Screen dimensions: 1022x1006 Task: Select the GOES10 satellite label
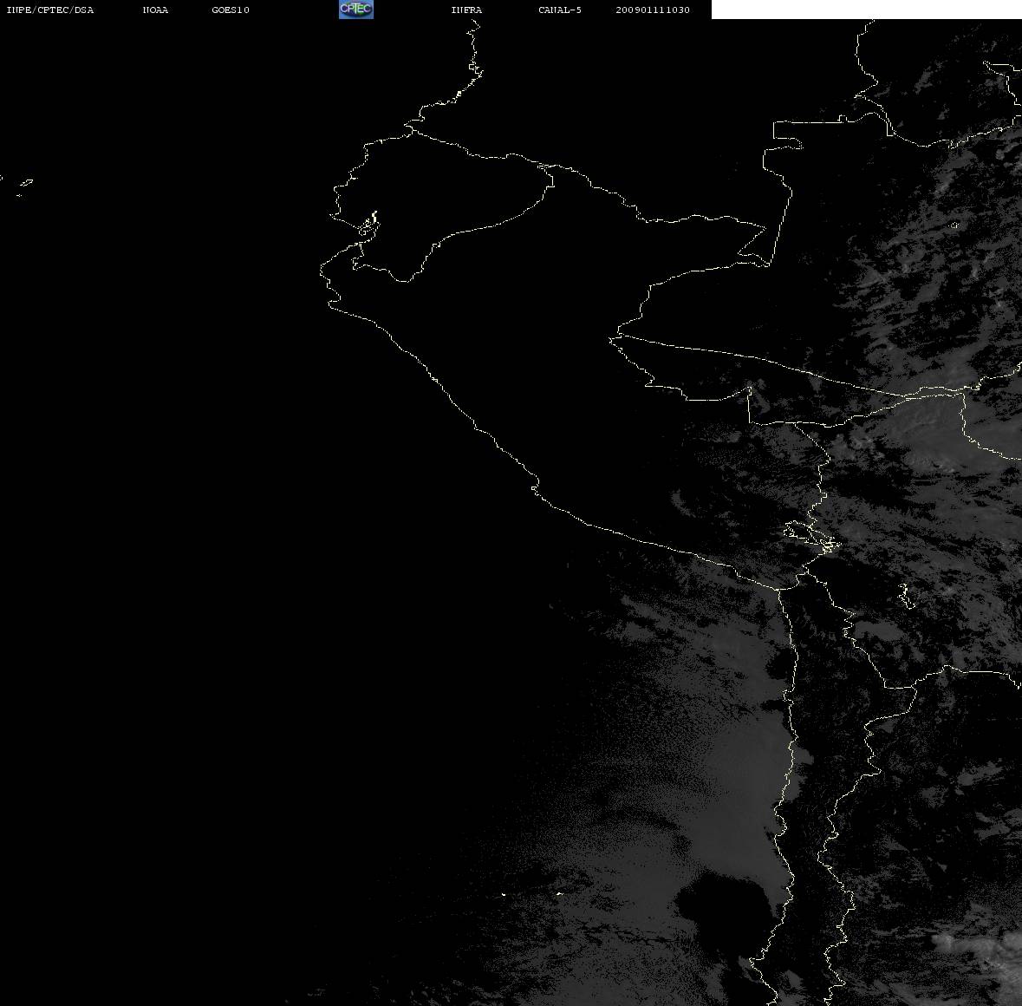pos(230,10)
